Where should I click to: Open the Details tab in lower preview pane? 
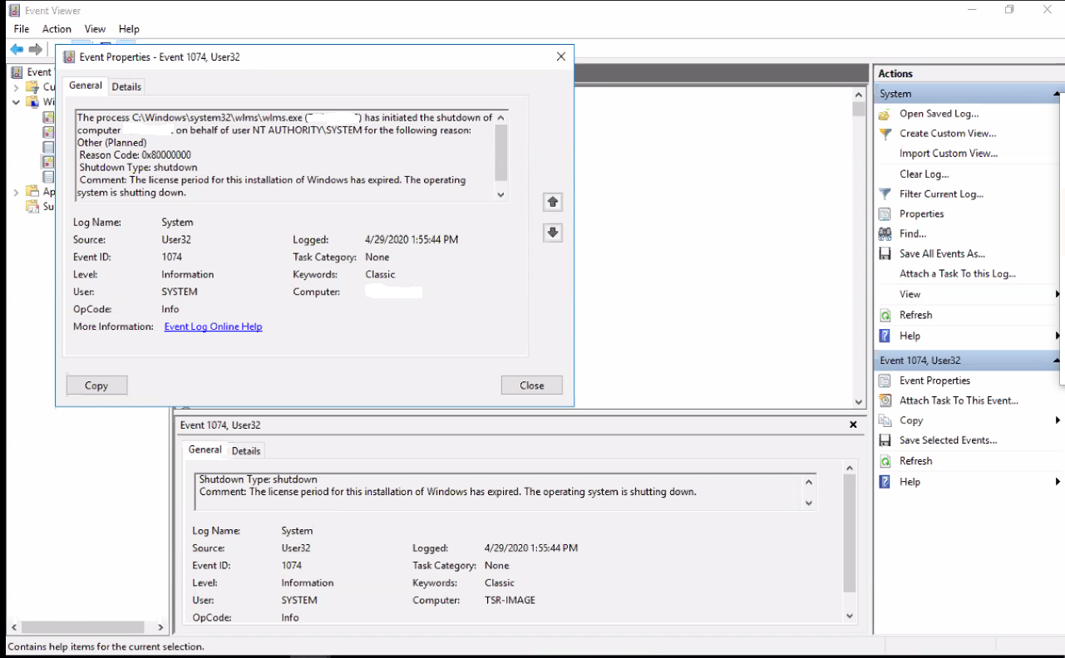pos(246,451)
